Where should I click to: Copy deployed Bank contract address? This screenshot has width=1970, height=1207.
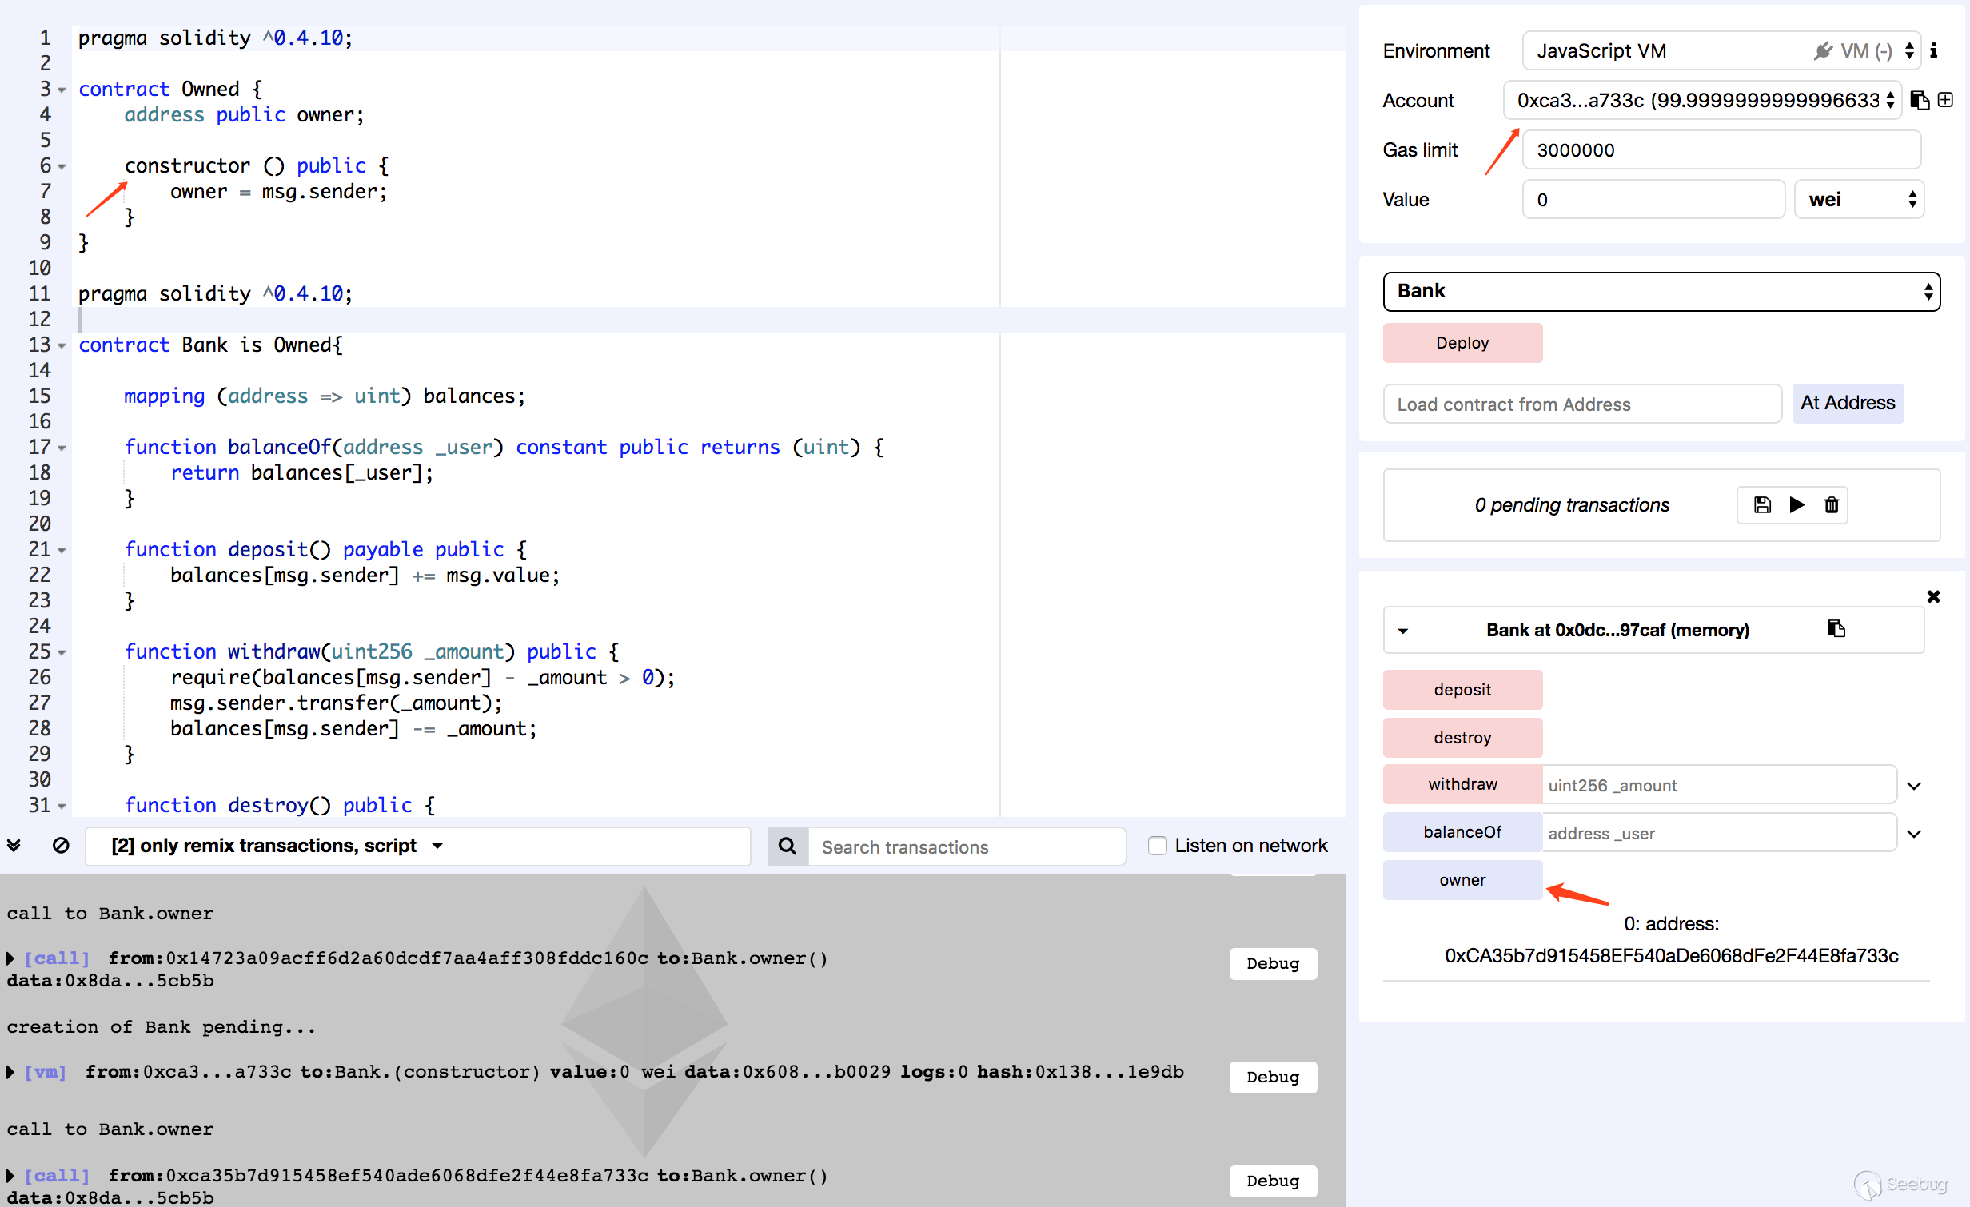click(x=1836, y=629)
